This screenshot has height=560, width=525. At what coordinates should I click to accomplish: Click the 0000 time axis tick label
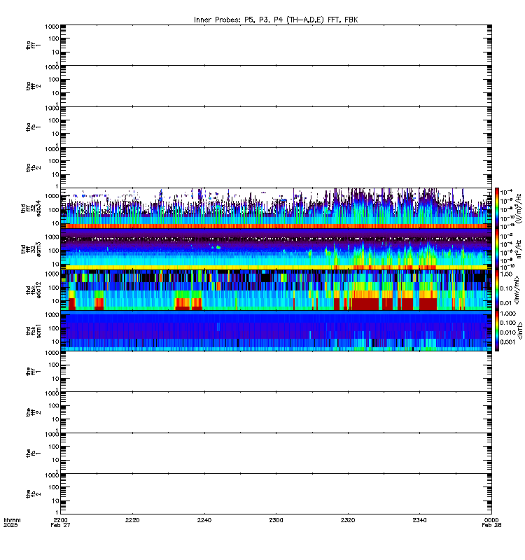pyautogui.click(x=491, y=520)
